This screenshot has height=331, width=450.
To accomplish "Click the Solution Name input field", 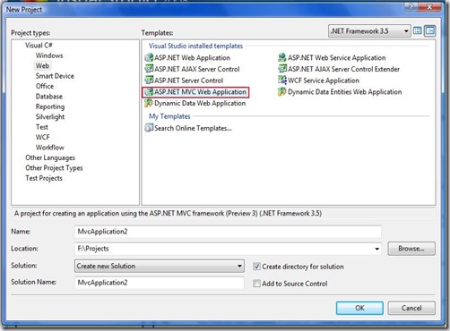I will click(x=160, y=283).
